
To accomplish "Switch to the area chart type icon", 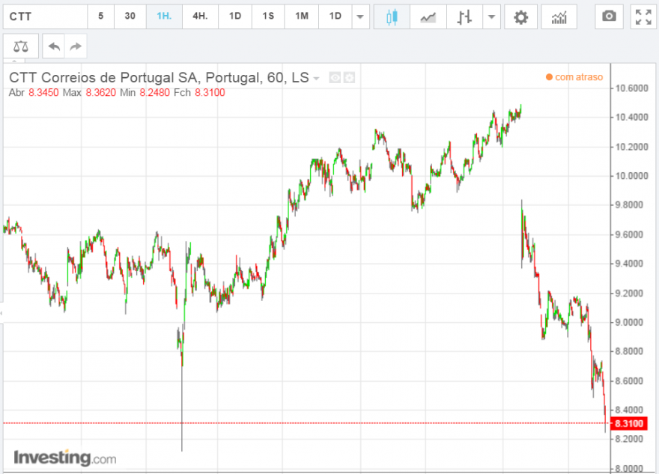I will pyautogui.click(x=428, y=16).
